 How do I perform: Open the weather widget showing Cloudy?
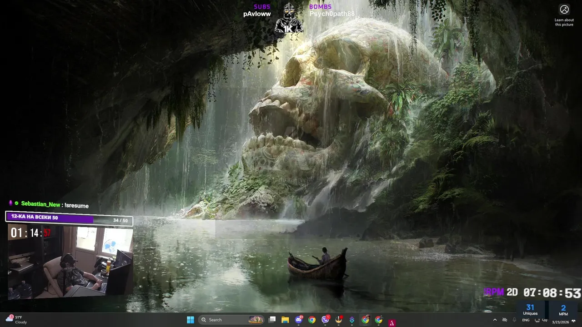click(16, 320)
